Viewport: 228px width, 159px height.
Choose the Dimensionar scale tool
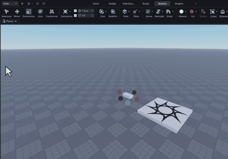[29, 12]
